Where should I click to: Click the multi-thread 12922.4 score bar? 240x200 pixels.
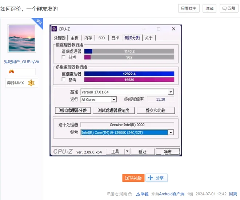[129, 74]
